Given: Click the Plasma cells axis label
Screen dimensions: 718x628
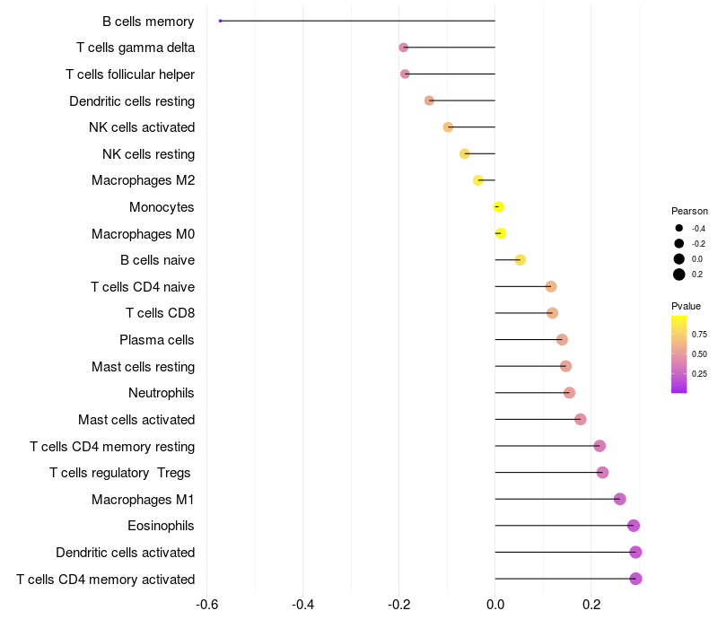Looking at the screenshot, I should pos(157,340).
